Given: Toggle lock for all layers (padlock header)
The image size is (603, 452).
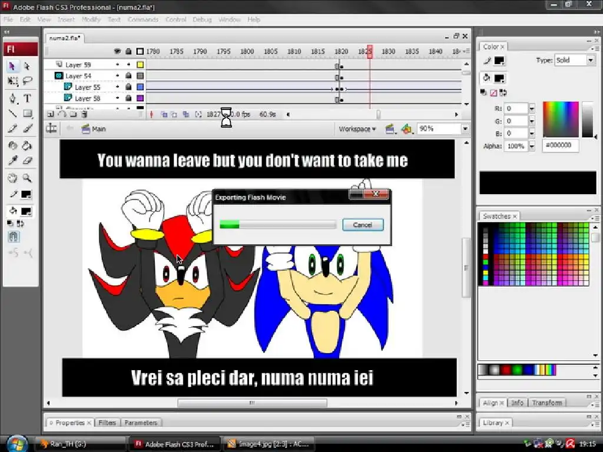Looking at the screenshot, I should pos(128,51).
